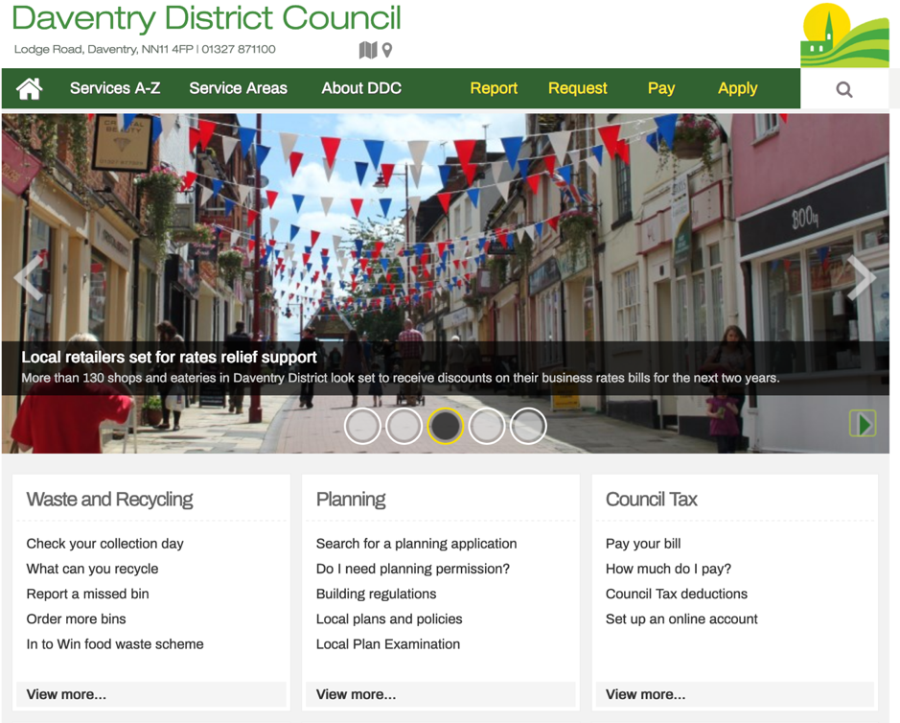Select the highlighted third carousel dot
Screen dimensions: 900x723
pos(445,426)
